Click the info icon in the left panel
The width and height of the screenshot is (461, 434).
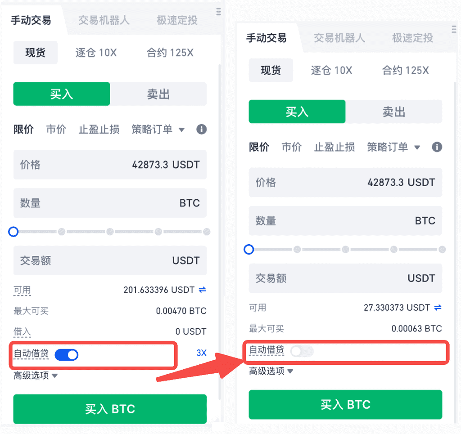click(x=201, y=130)
